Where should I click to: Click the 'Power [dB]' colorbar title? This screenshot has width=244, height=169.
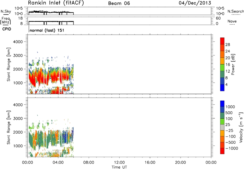click(233, 64)
